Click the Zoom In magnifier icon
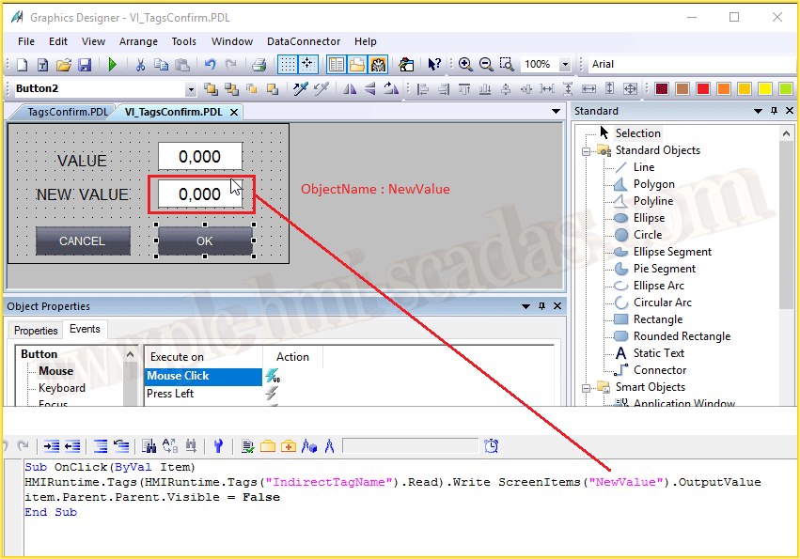Screen dimensions: 800x559 pos(465,65)
